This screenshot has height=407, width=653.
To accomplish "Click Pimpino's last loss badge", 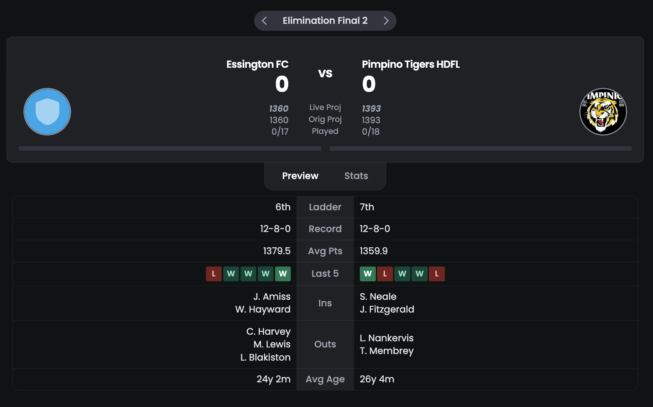I will (x=437, y=274).
